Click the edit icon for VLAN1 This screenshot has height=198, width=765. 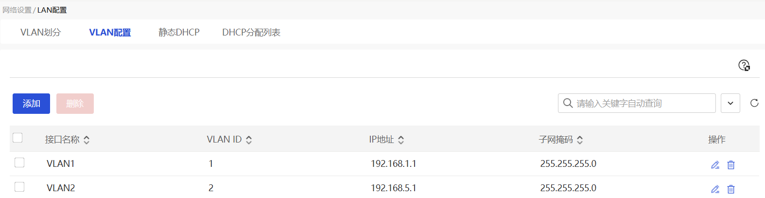pyautogui.click(x=715, y=165)
